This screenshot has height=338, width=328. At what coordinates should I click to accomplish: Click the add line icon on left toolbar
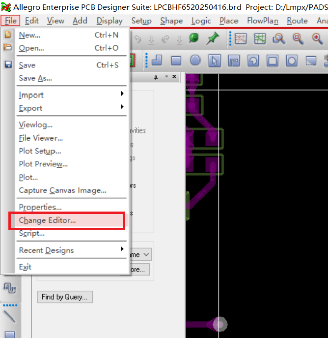[x=9, y=316]
